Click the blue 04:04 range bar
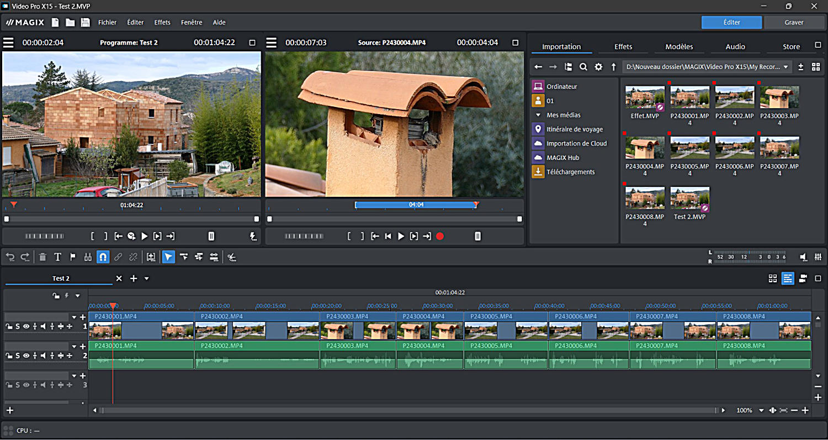 click(x=416, y=205)
